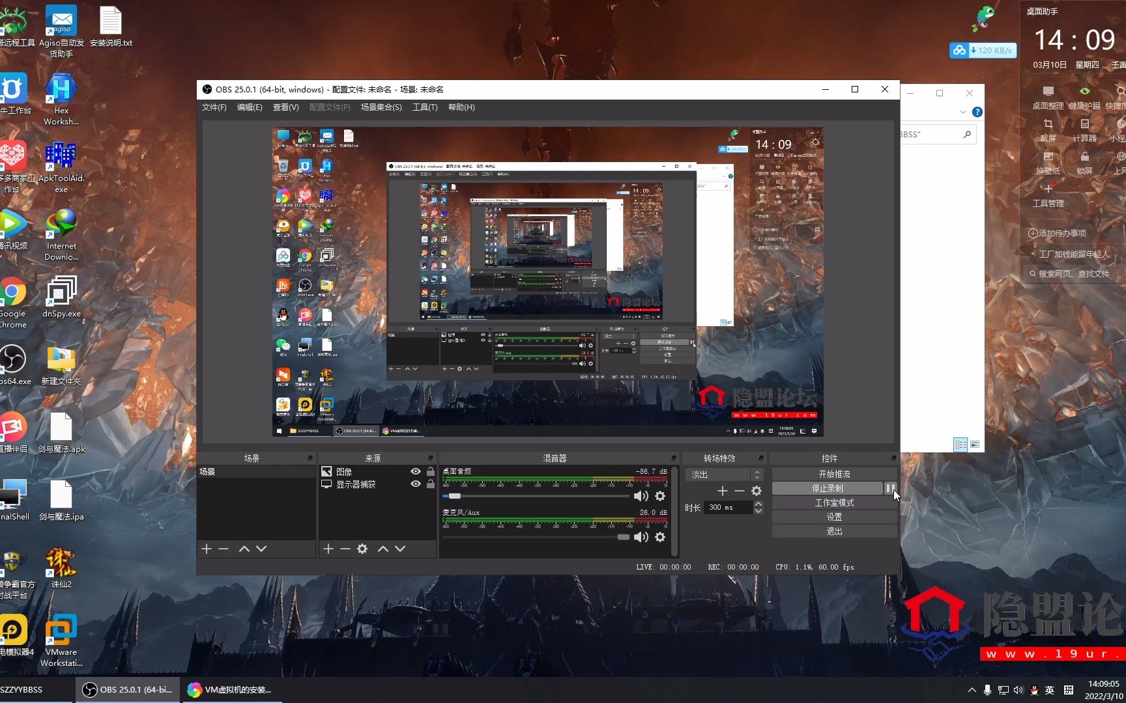This screenshot has width=1126, height=703.
Task: Open 淡出 transition type dropdown
Action: point(724,475)
